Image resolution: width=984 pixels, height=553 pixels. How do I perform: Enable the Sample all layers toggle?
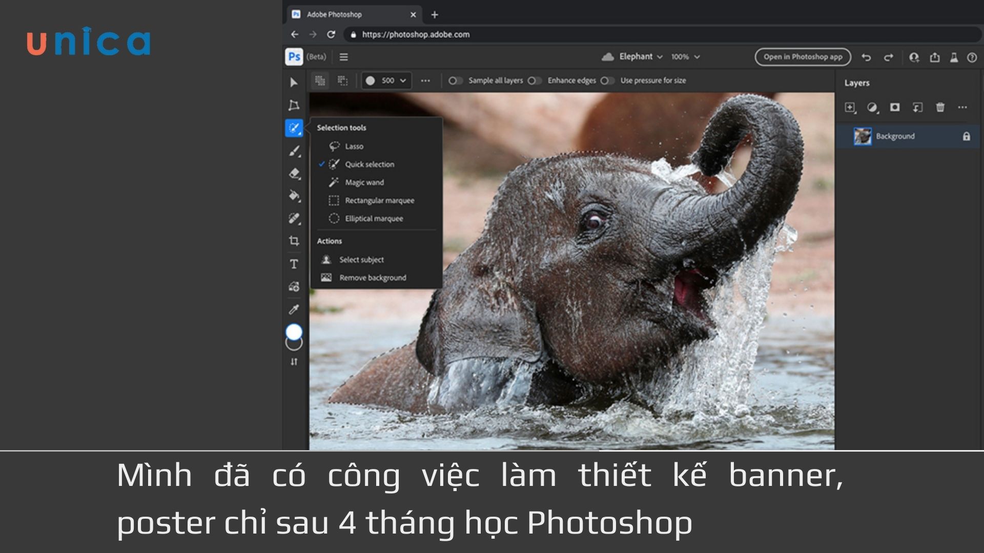tap(454, 80)
